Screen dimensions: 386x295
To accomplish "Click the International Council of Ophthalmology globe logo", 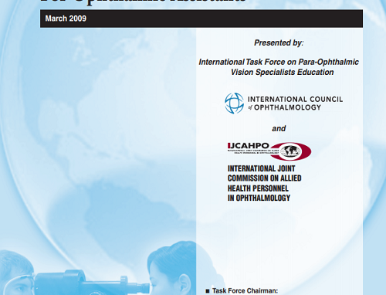I will tap(234, 103).
